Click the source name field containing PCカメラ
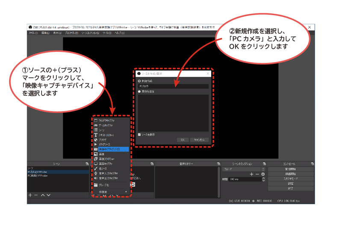 173,86
